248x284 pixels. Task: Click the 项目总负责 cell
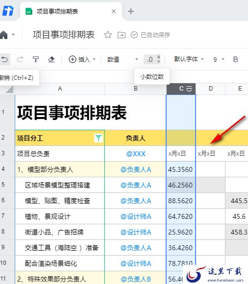pyautogui.click(x=60, y=154)
